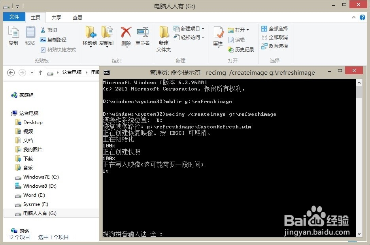370x245 pixels.
Task: Copy the path using 复制路径
Action: tap(53, 40)
